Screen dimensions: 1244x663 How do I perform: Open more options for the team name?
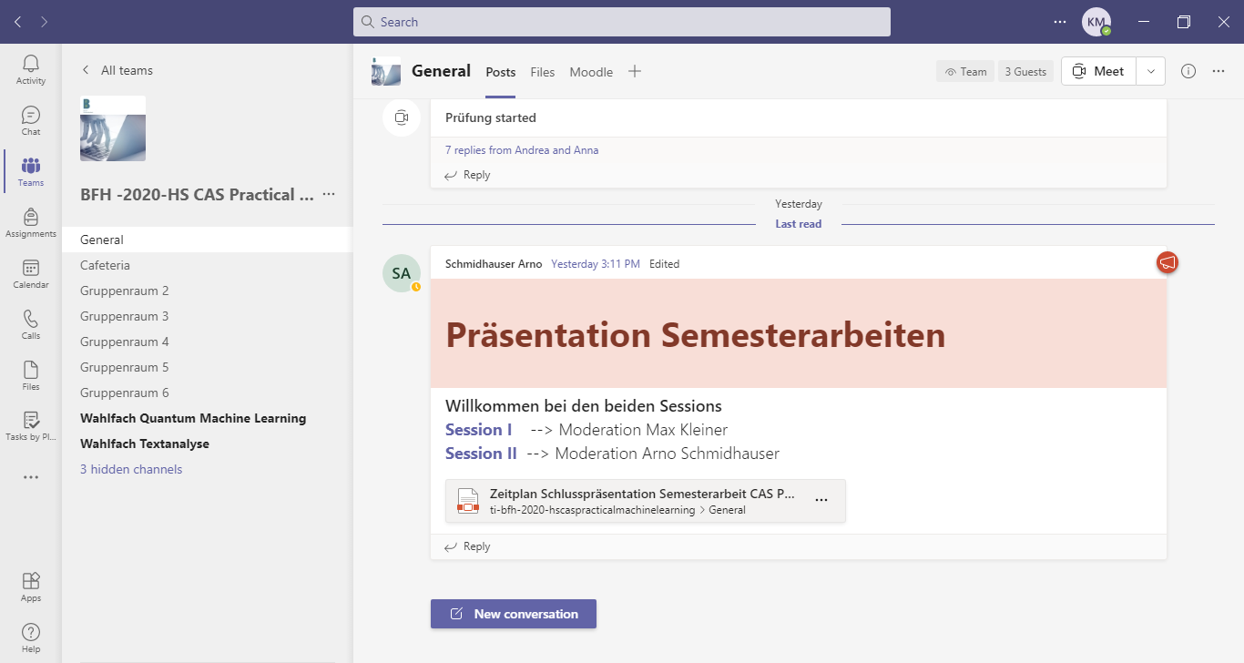(x=329, y=194)
